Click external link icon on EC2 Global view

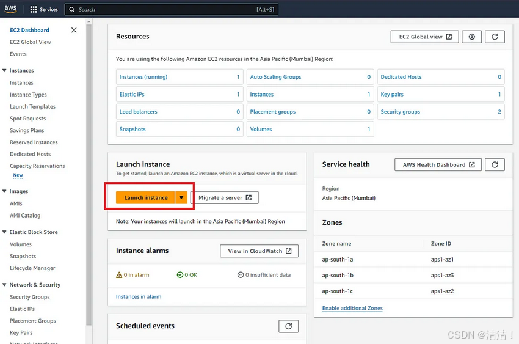tap(449, 37)
